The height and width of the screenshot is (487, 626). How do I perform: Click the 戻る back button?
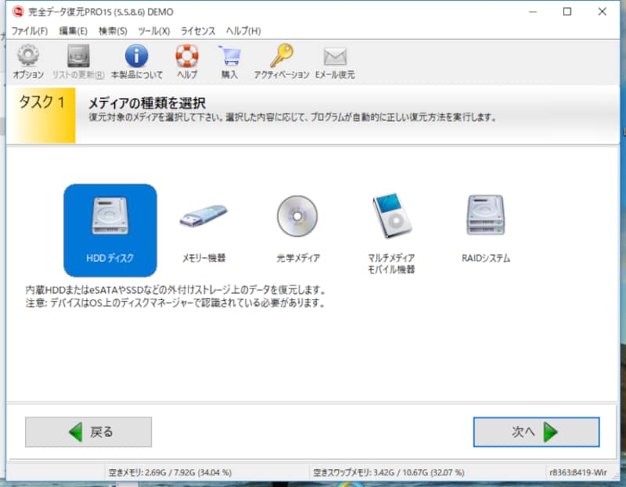[x=88, y=432]
